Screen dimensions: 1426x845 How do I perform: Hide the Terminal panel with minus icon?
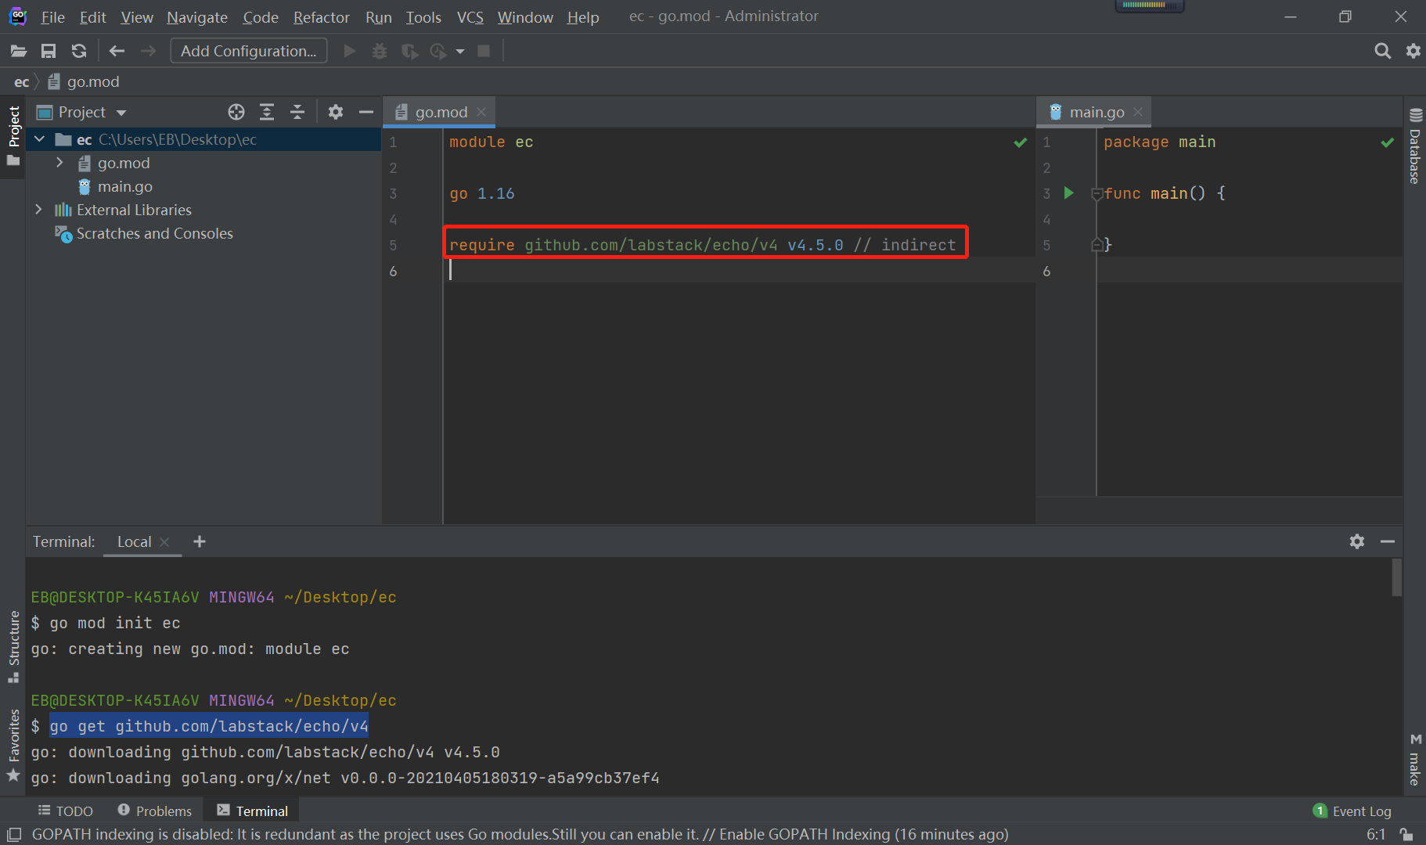tap(1388, 541)
